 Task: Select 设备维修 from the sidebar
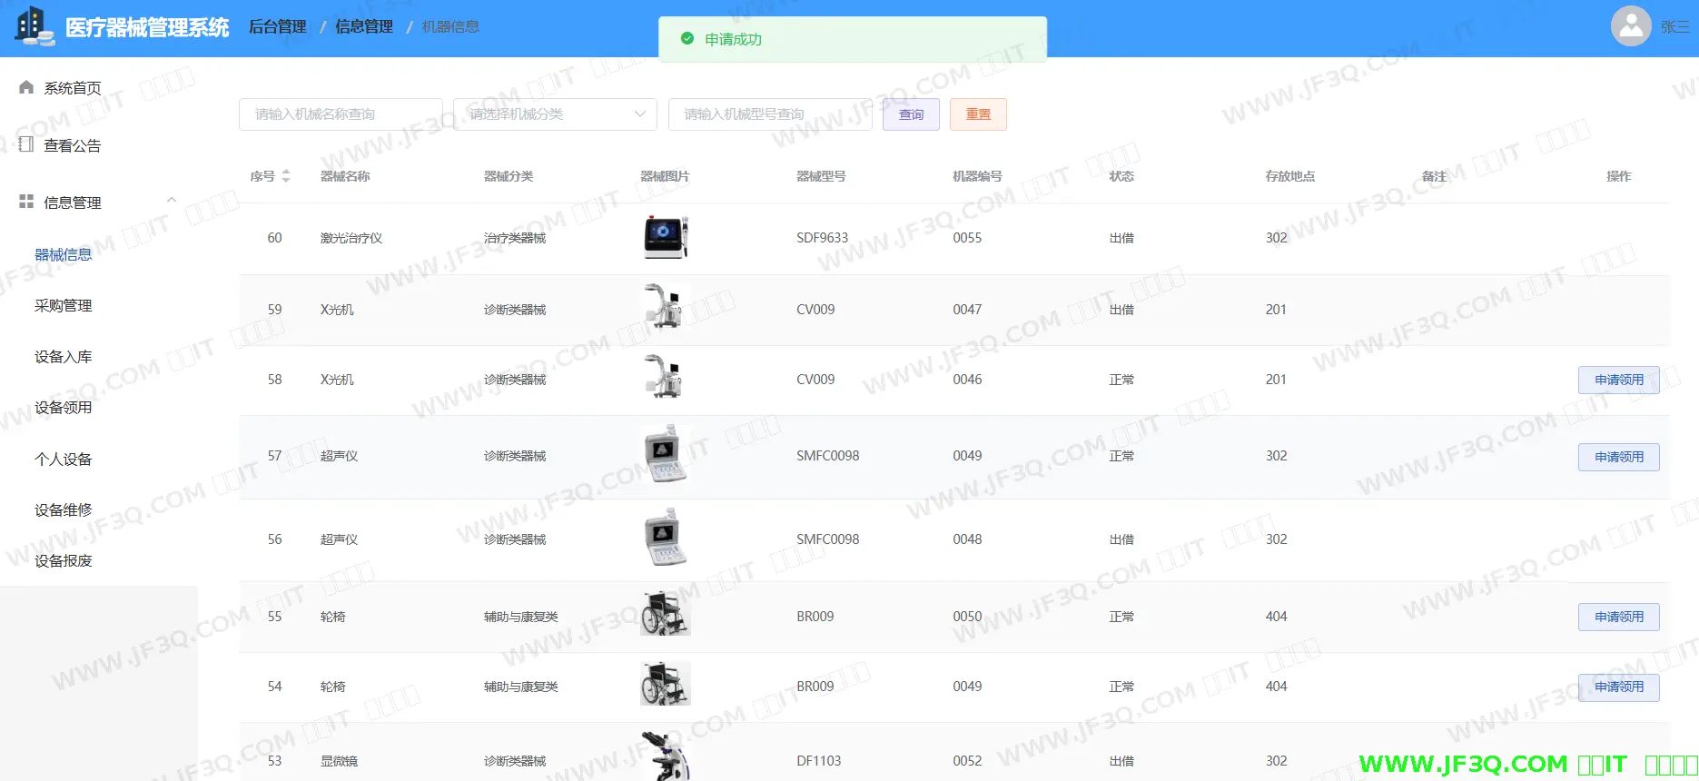(x=64, y=510)
